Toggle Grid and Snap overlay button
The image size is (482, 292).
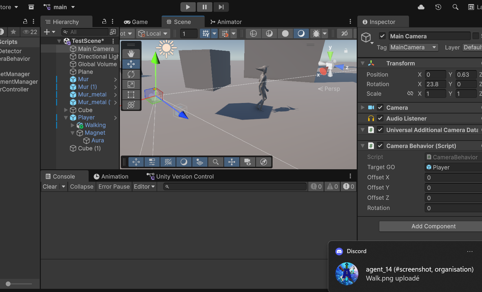pyautogui.click(x=168, y=162)
